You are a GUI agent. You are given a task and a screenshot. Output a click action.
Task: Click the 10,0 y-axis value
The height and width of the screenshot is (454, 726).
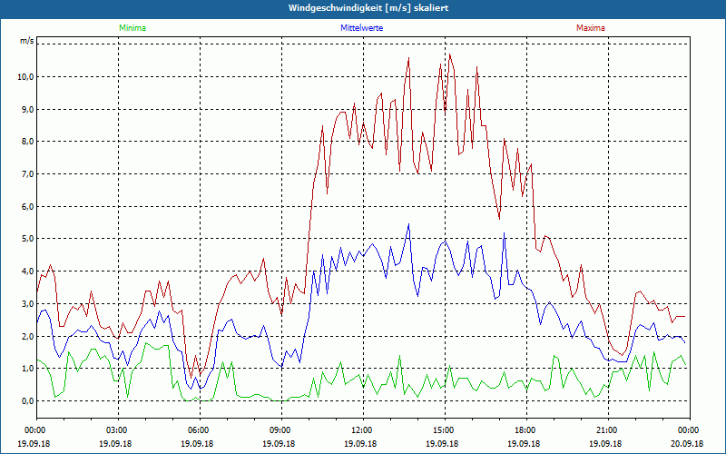(25, 77)
